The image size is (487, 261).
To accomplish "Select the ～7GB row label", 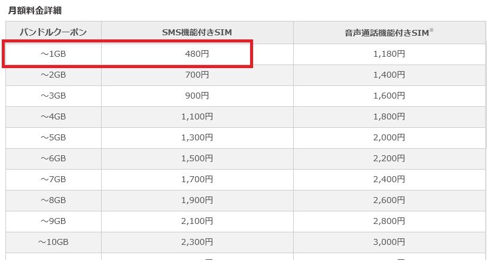I will pos(53,179).
